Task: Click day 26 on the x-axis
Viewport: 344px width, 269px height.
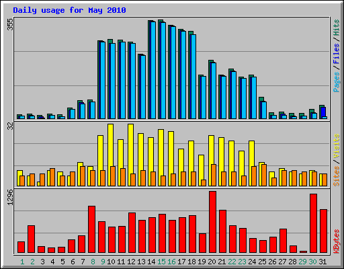Action: [272, 262]
